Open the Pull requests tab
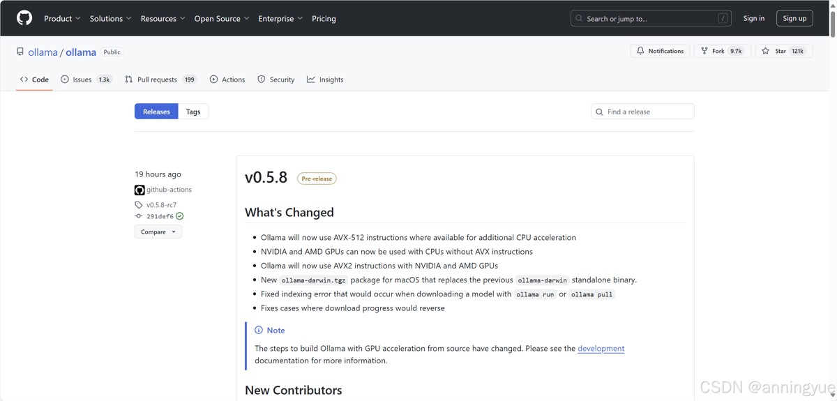 (160, 80)
